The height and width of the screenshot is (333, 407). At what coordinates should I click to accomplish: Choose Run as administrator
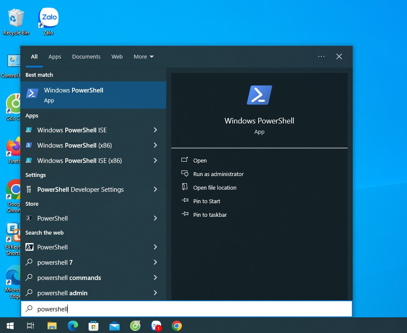218,174
